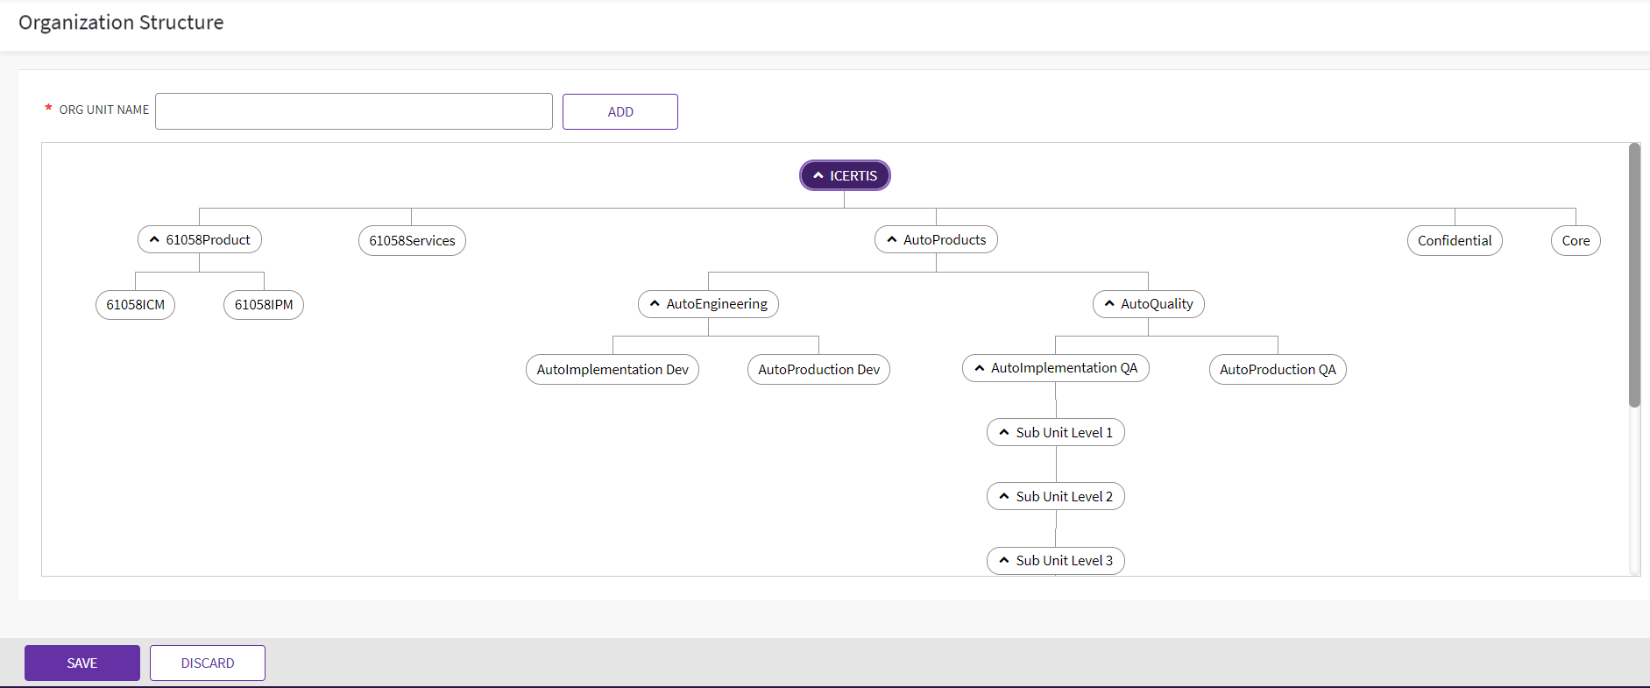Collapse the AutoQuality node chevron
The width and height of the screenshot is (1650, 688).
(x=1109, y=304)
